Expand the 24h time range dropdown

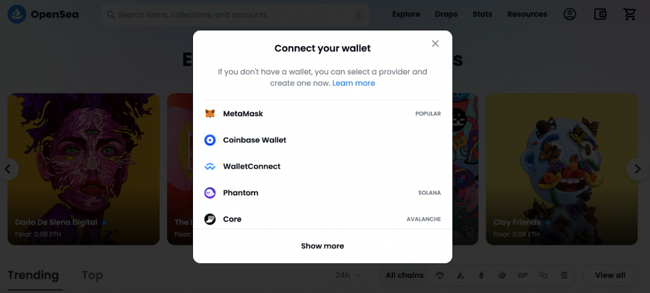(348, 275)
